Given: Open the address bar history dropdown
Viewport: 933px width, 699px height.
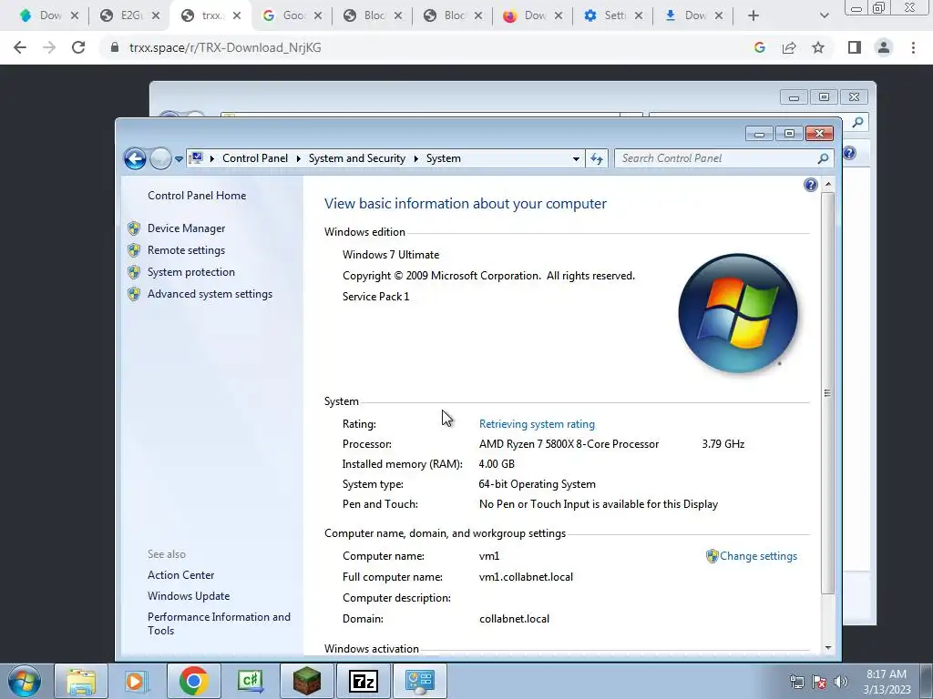Looking at the screenshot, I should coord(576,158).
